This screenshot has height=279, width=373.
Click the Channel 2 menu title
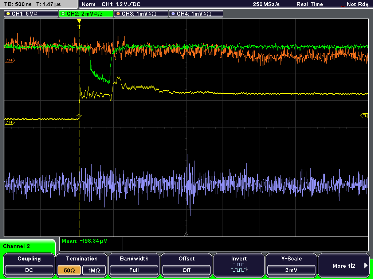coord(16,246)
